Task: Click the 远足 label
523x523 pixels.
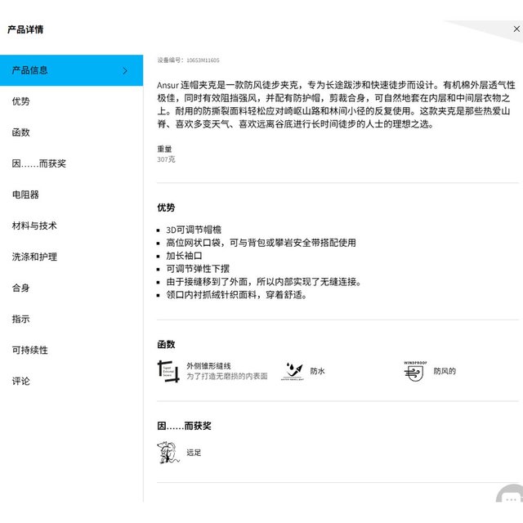Action: coord(194,453)
